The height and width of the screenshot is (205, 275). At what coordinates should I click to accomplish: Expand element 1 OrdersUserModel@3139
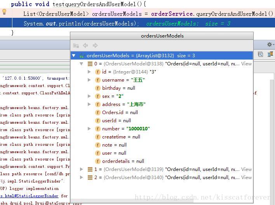(82, 169)
